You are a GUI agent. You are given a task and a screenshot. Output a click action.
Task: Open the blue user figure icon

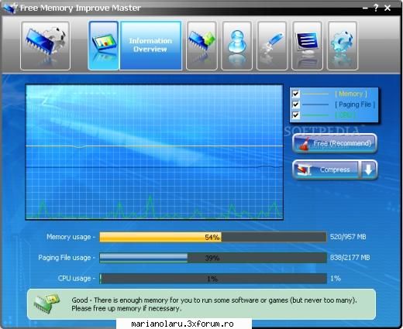pos(236,46)
